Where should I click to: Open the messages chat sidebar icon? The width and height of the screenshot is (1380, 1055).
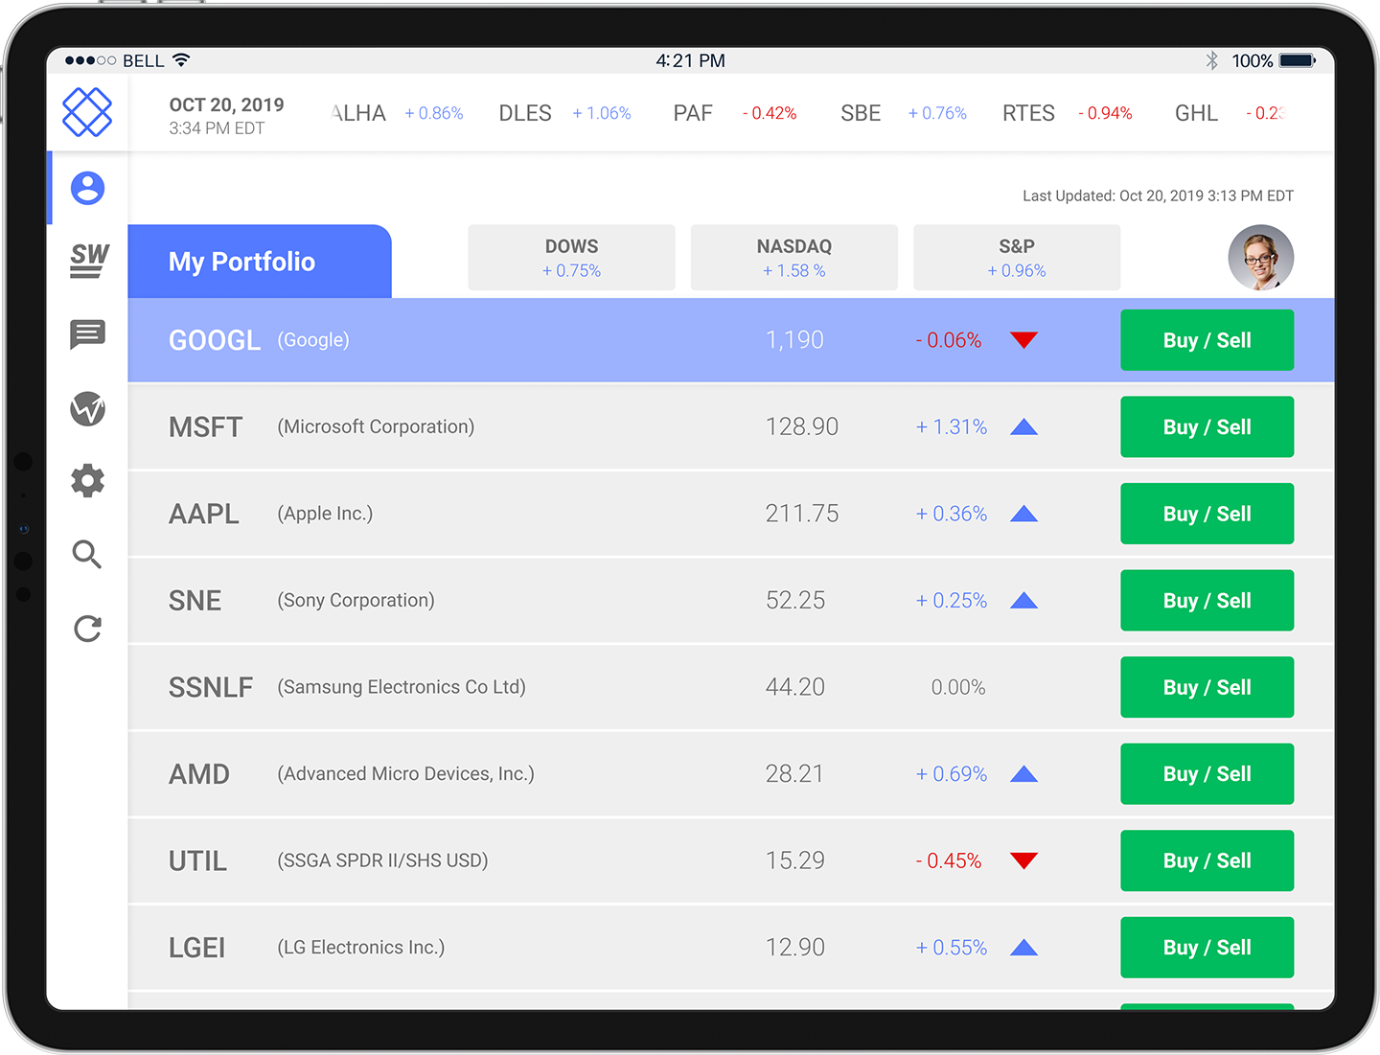click(x=87, y=334)
